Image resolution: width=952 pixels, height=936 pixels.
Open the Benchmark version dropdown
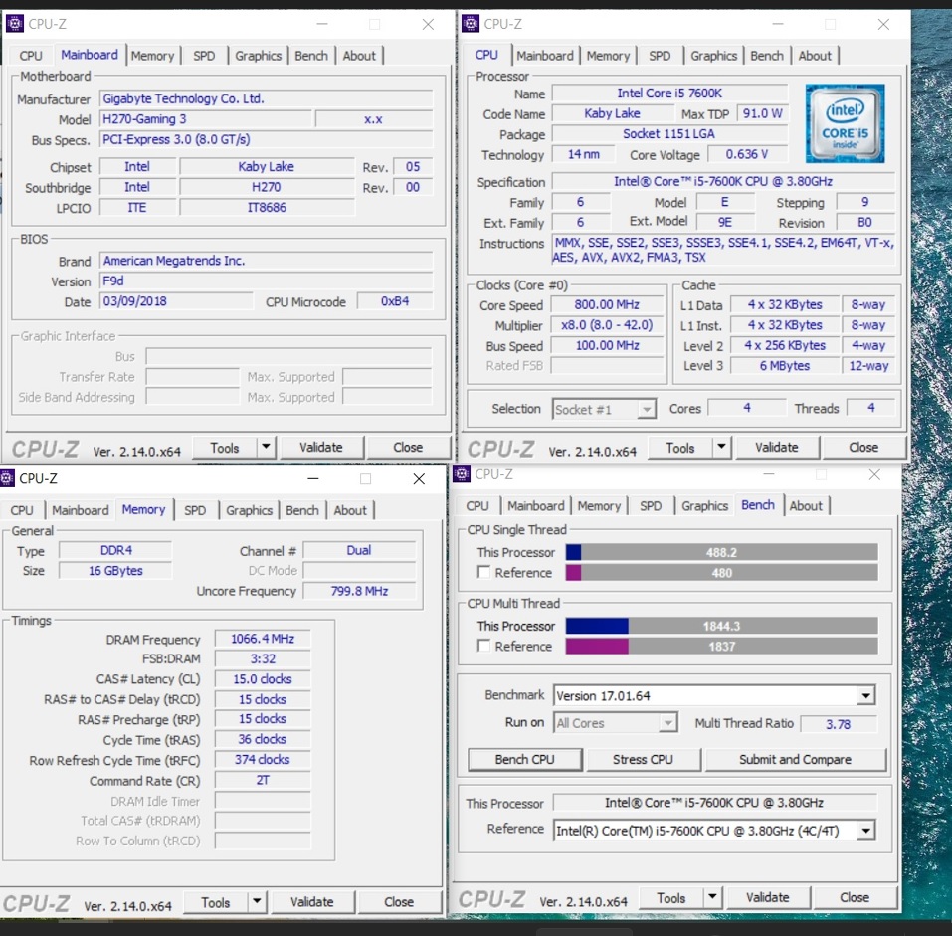(865, 696)
